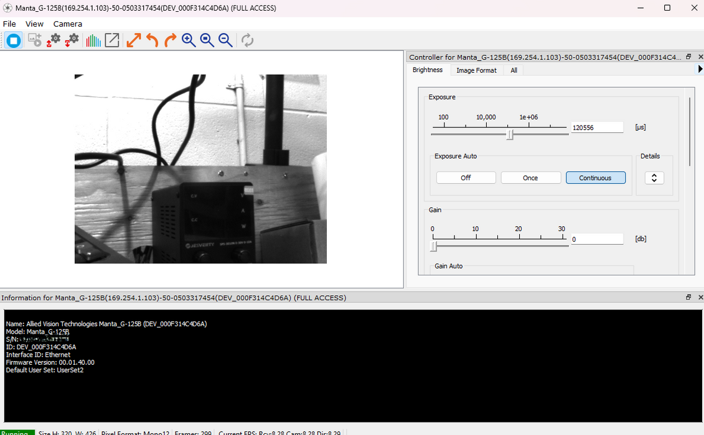
Task: Open the View menu
Action: tap(34, 24)
